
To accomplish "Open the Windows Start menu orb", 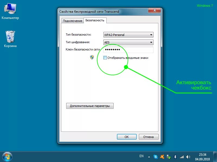I will click(7, 157).
